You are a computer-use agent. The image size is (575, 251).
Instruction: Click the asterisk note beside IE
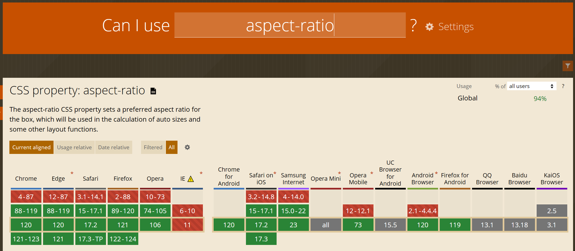[201, 173]
